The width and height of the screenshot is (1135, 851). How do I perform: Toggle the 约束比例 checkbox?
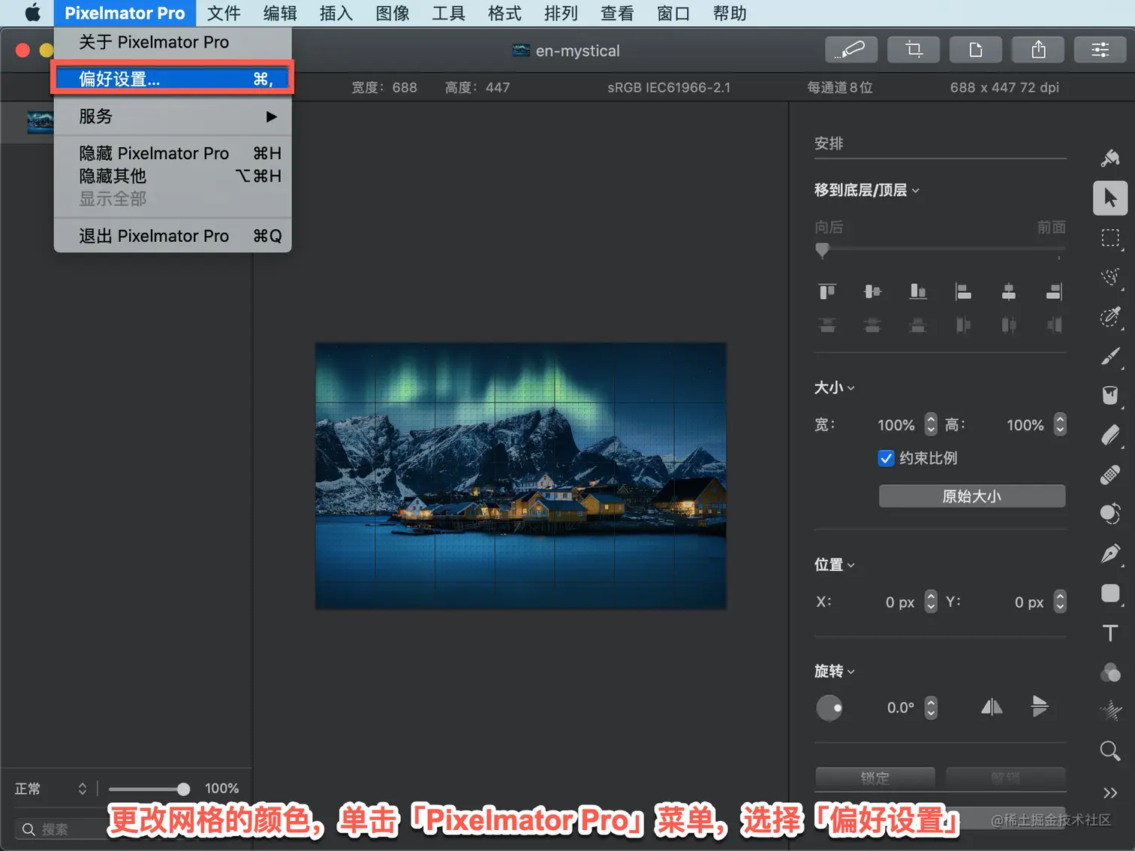(886, 458)
